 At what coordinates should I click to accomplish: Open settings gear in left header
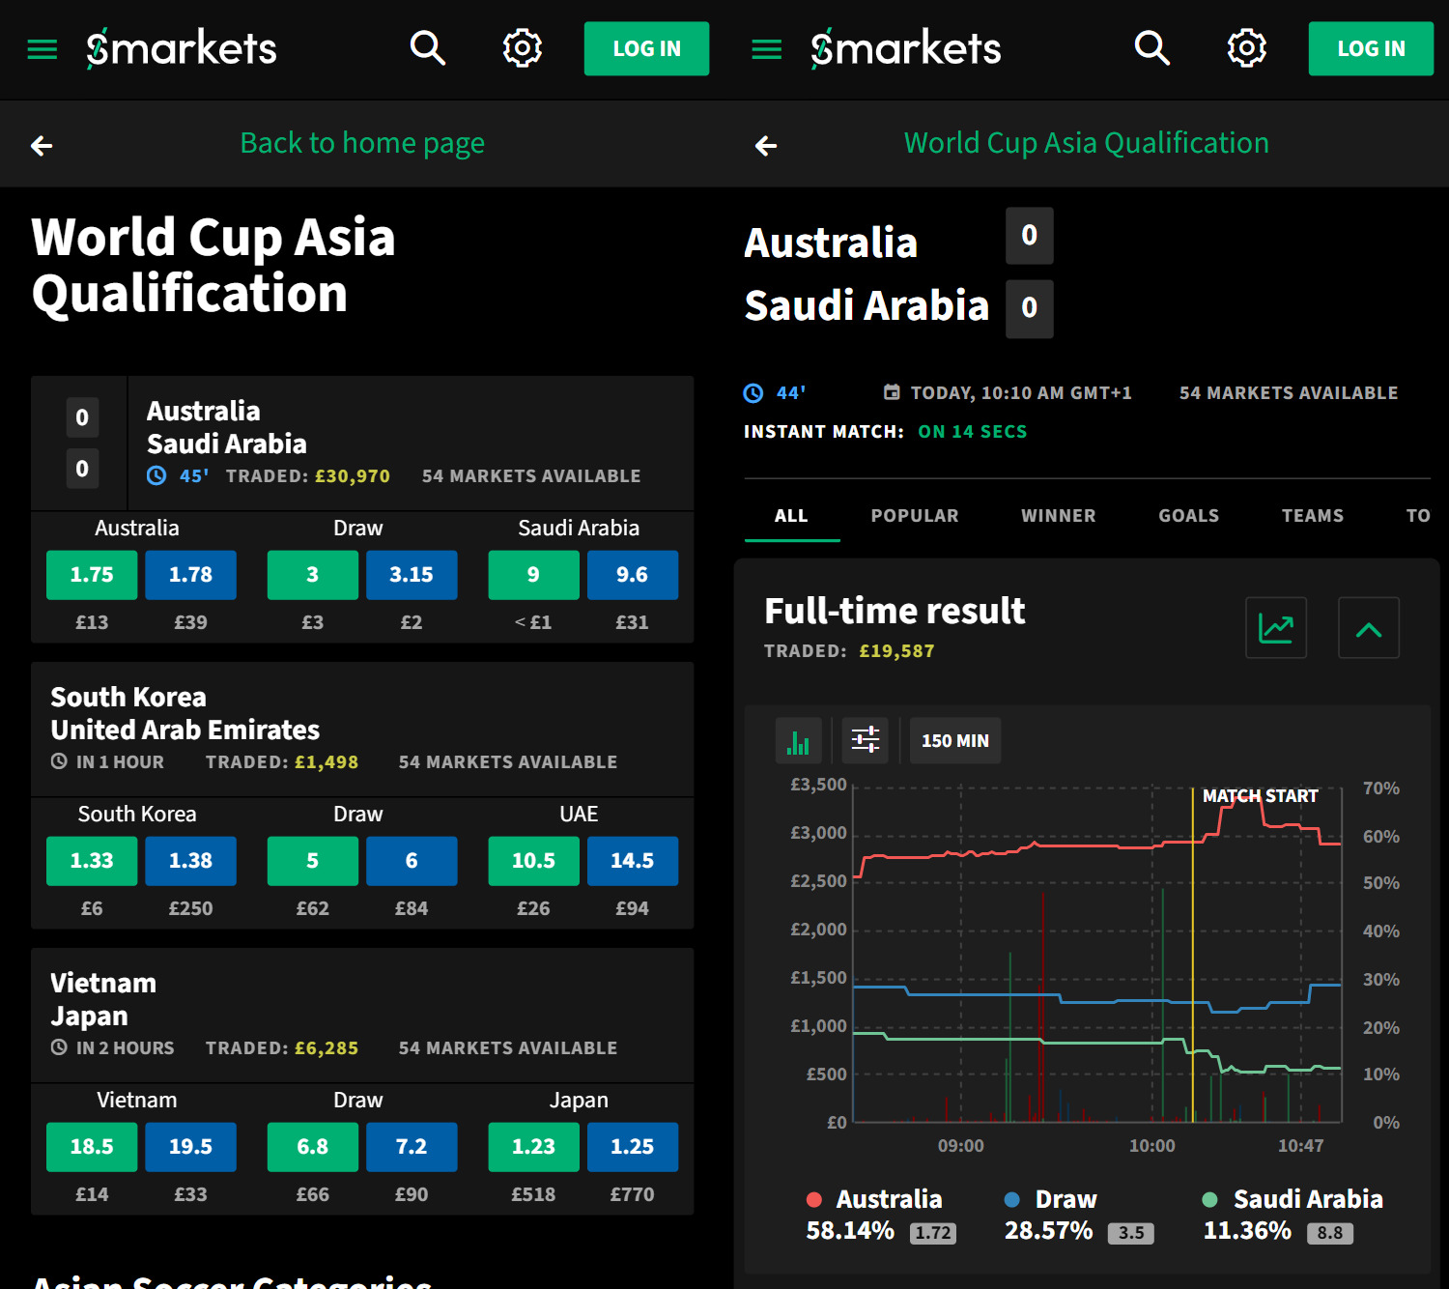(x=523, y=47)
